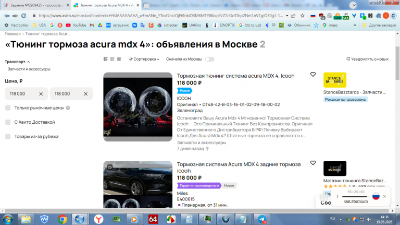Open the share page icon in address bar
The image size is (400, 225).
tap(293, 16)
